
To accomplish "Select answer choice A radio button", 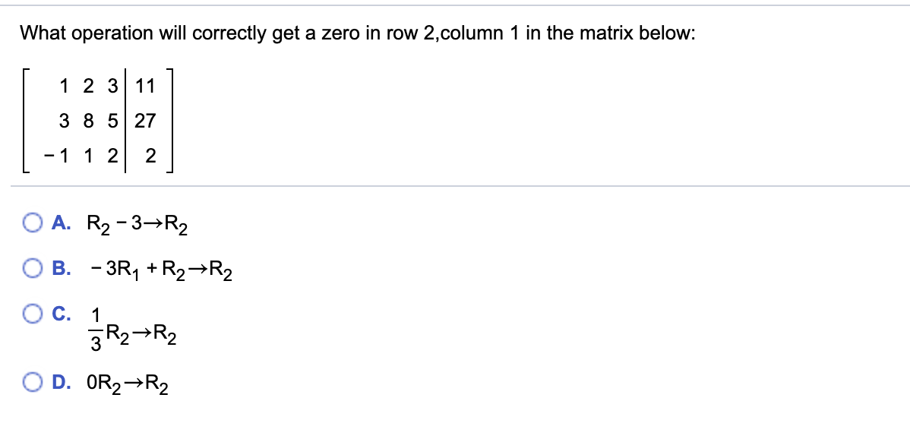I will 32,223.
